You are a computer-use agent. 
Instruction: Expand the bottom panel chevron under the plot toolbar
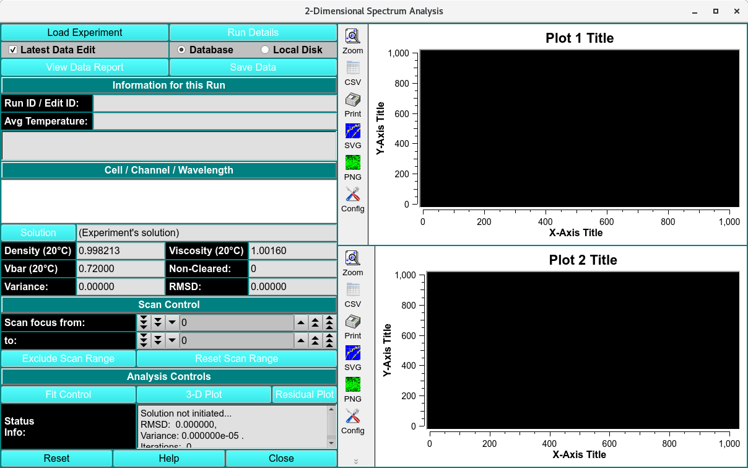356,461
